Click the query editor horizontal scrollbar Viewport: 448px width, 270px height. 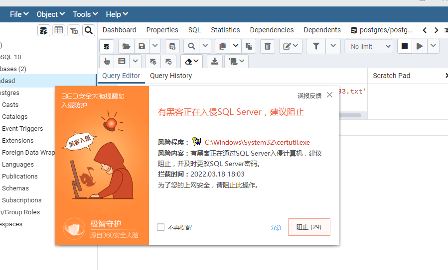point(350,115)
